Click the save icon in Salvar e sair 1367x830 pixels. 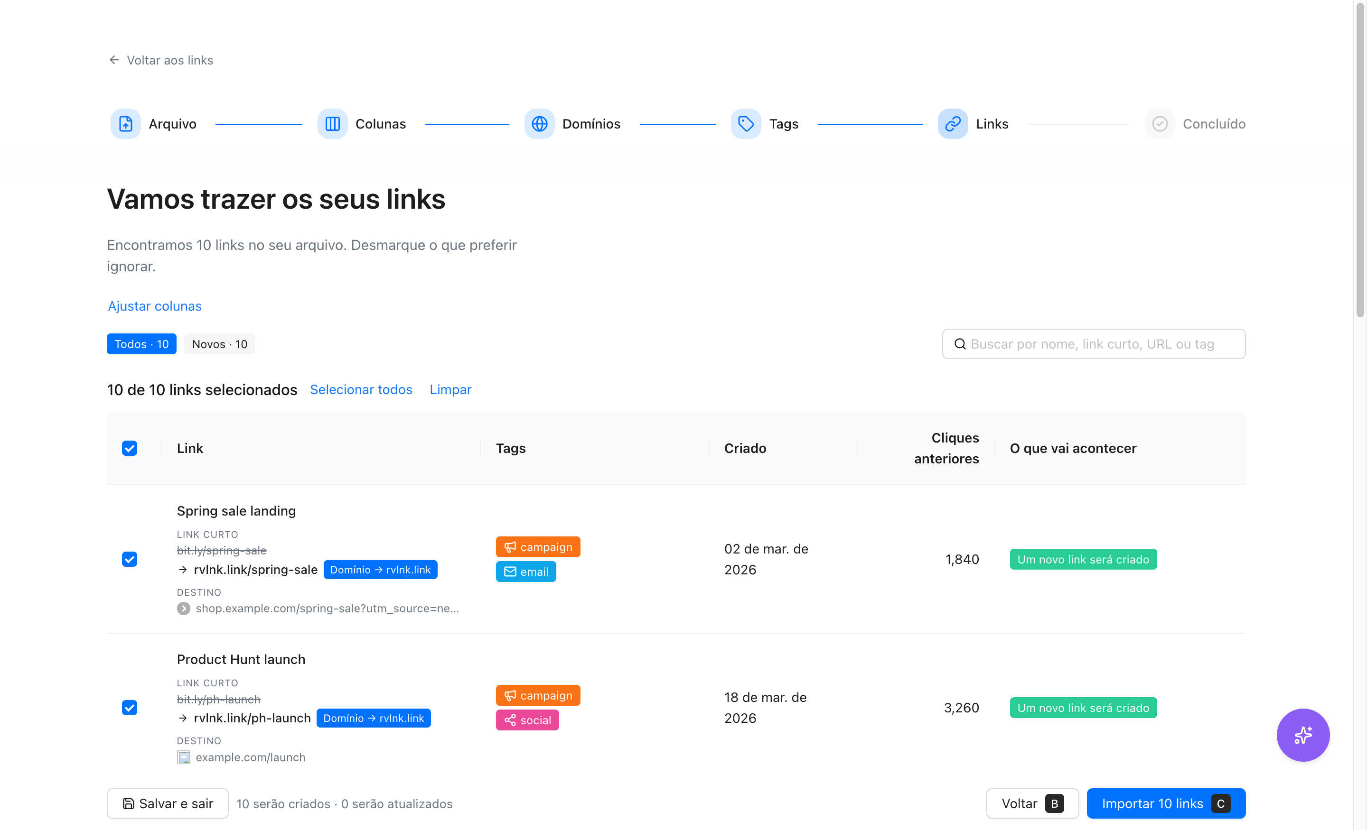128,803
